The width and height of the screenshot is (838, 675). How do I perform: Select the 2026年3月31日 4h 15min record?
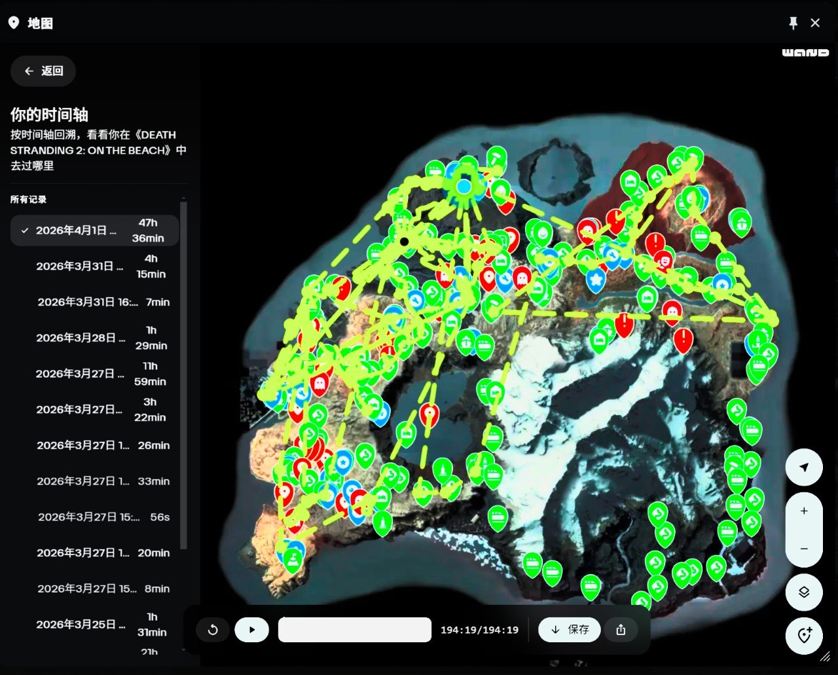94,266
